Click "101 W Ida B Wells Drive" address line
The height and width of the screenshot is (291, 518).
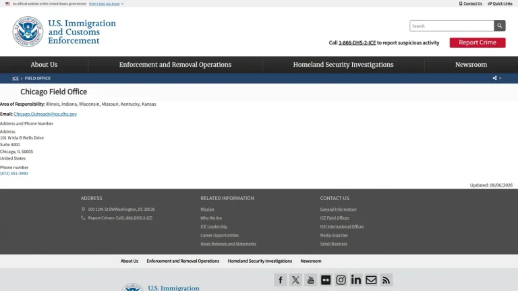(x=22, y=137)
